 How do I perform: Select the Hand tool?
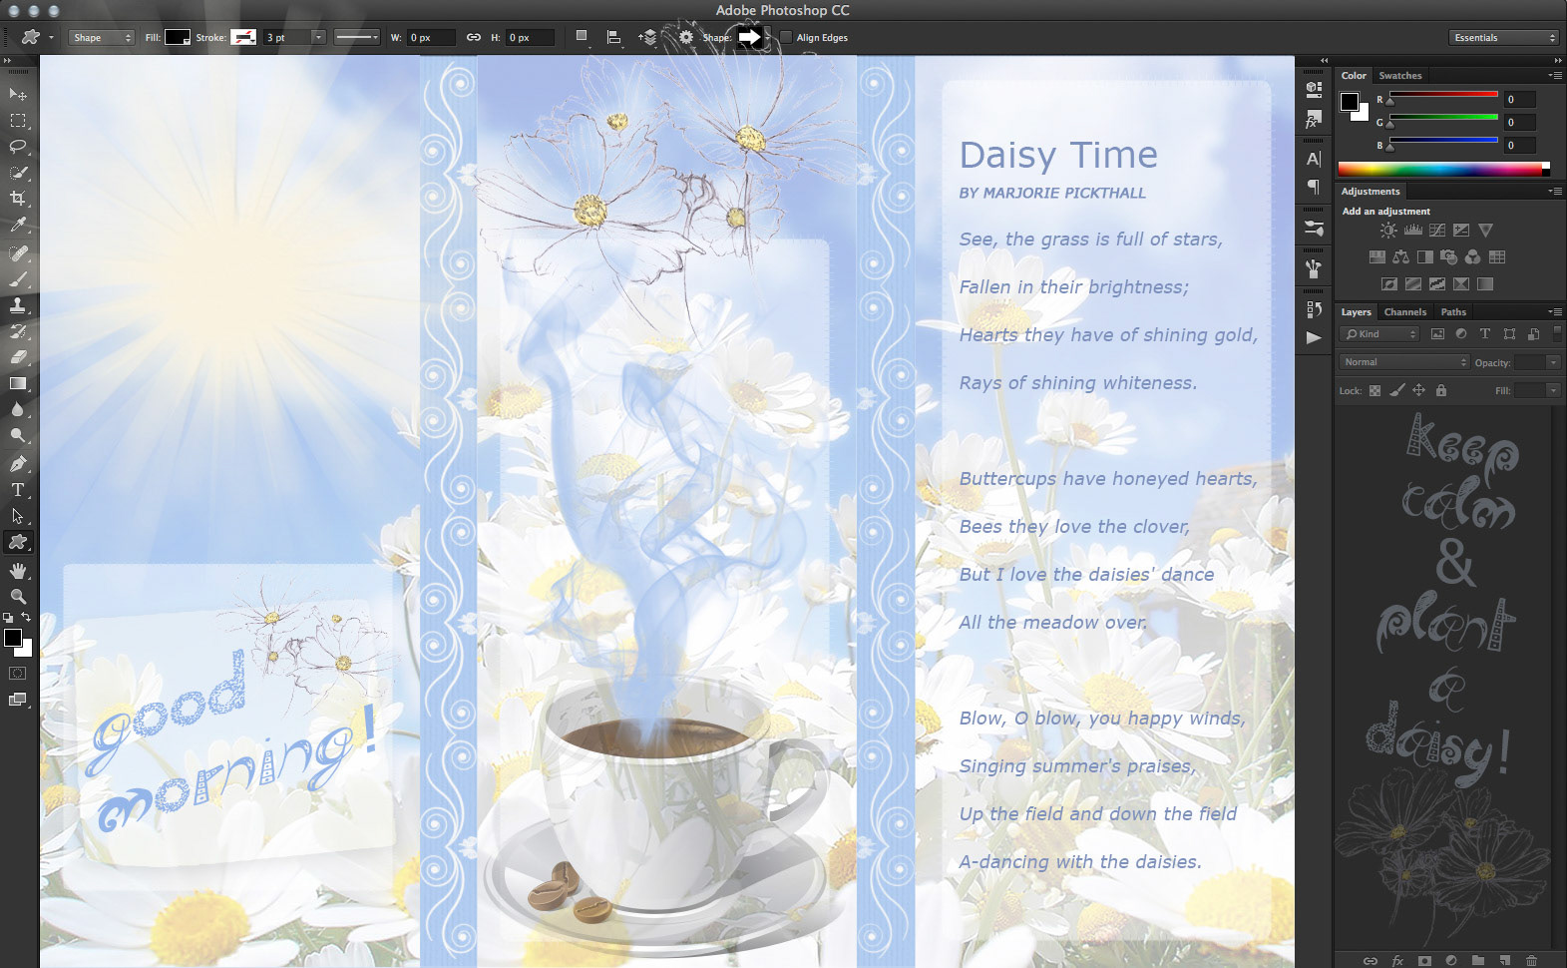[x=18, y=571]
